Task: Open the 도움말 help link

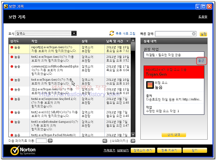Action: coord(203,17)
